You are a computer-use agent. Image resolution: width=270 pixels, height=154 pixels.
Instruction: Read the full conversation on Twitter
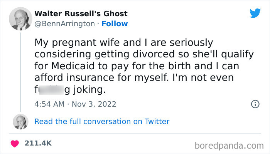102,121
